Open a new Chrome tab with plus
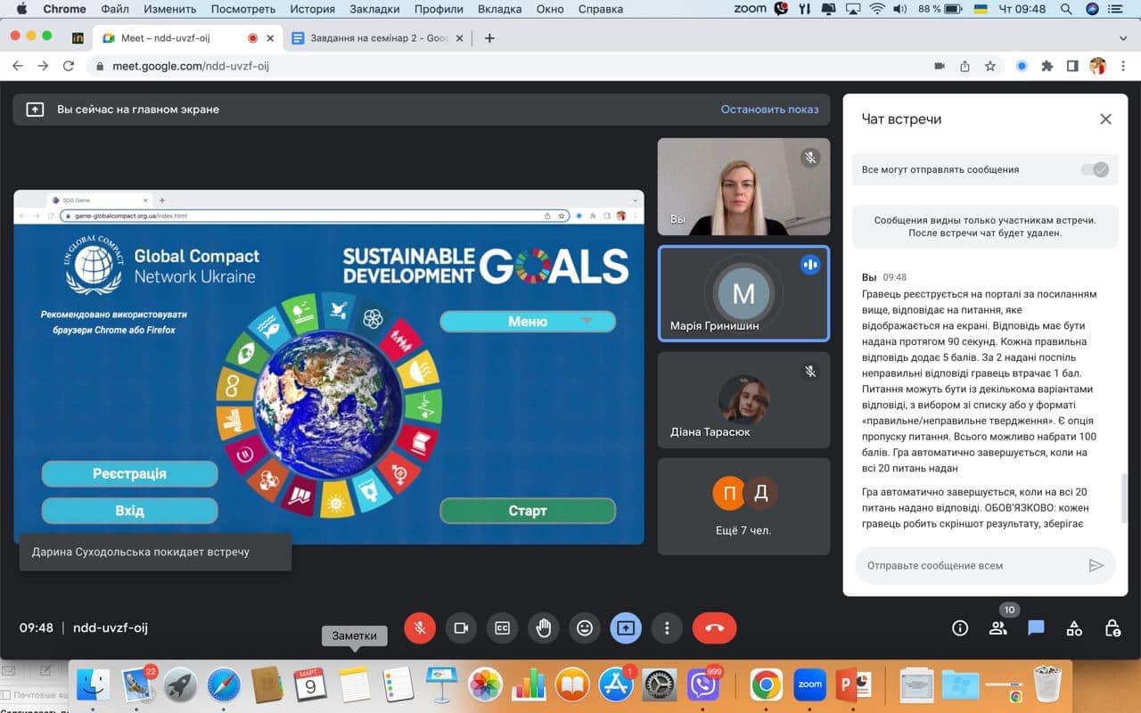 [x=489, y=38]
